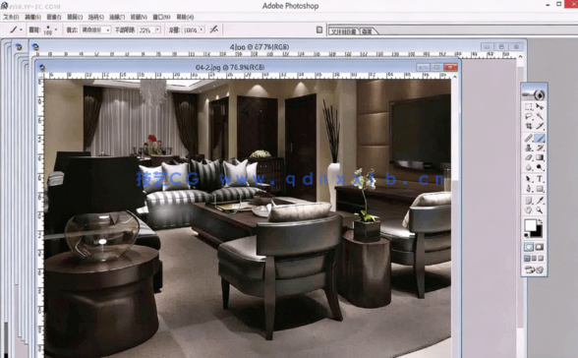This screenshot has width=578, height=358.
Task: Select the Move tool
Action: [x=540, y=107]
